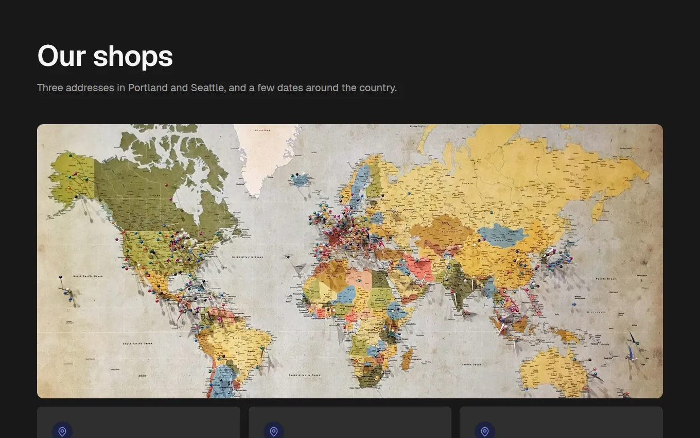The height and width of the screenshot is (438, 700).
Task: Click the location pin icon in the last shop card
Action: point(485,431)
